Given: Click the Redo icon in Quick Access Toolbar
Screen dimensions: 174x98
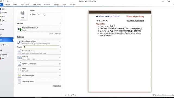Looking at the screenshot, I should [8, 1].
